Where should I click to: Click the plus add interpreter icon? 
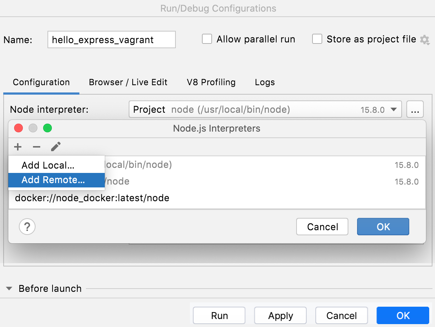(x=18, y=147)
